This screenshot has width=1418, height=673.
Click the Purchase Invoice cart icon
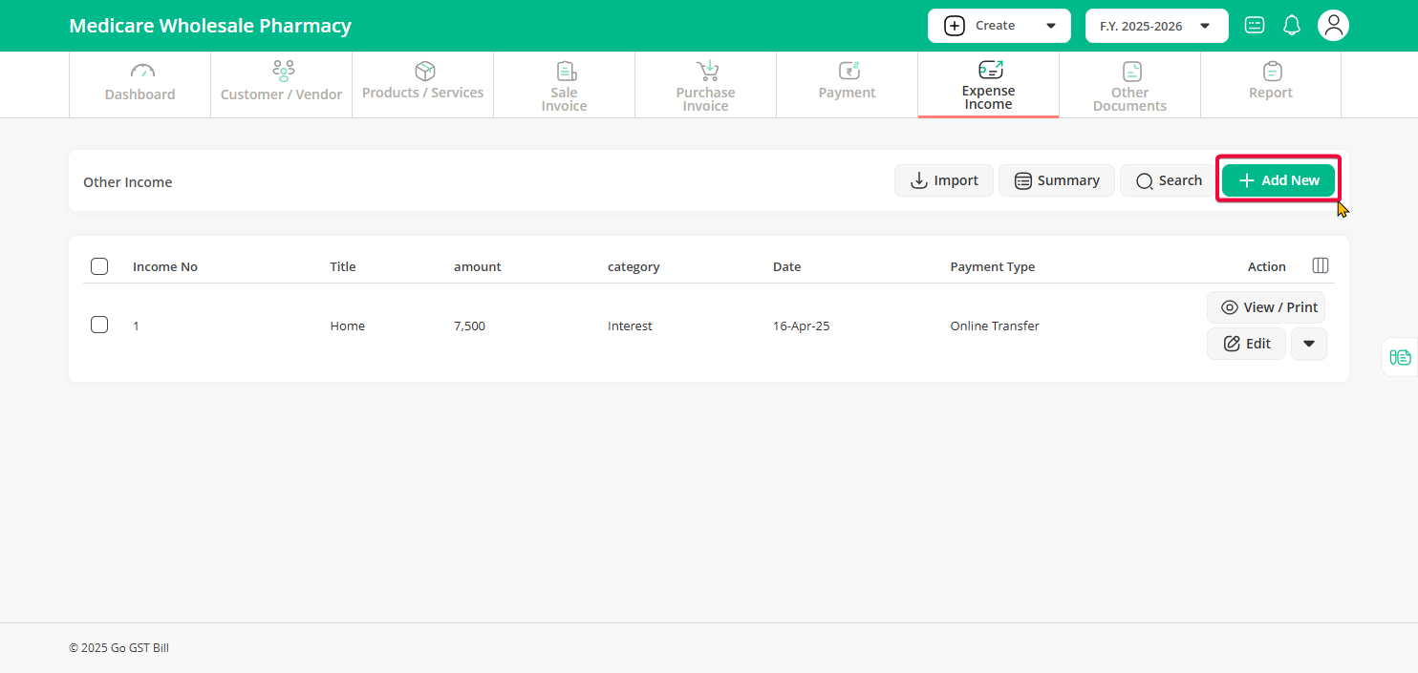(707, 71)
